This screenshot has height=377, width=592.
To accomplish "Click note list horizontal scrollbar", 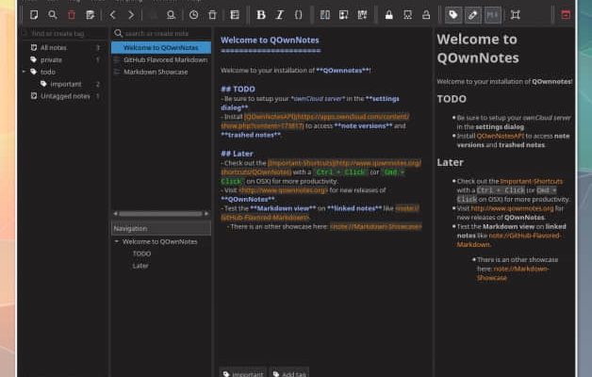I will 160,214.
